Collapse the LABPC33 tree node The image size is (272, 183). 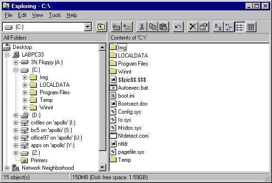point(7,55)
